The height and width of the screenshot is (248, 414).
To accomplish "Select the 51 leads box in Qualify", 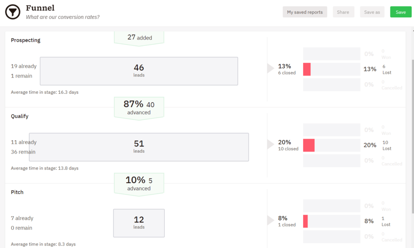I will click(x=139, y=147).
